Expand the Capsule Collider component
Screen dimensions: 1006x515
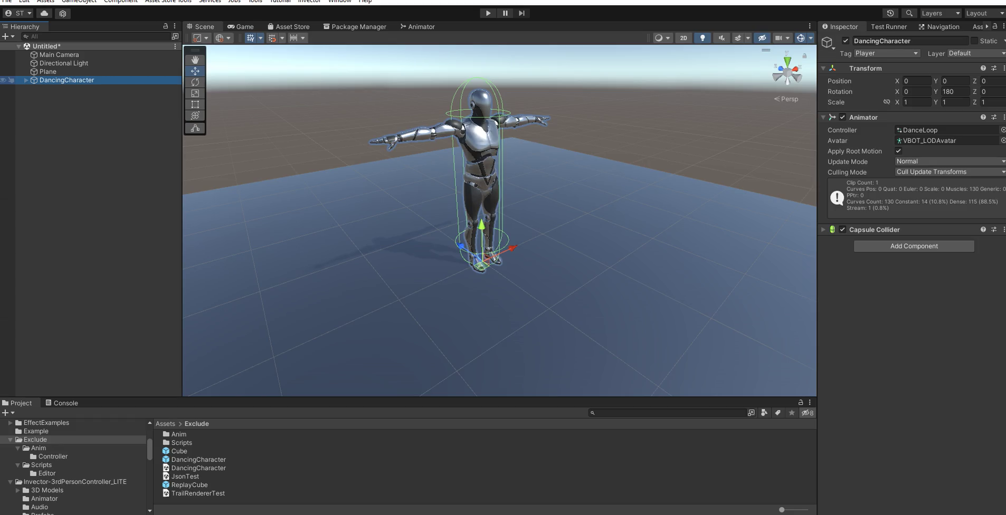823,230
